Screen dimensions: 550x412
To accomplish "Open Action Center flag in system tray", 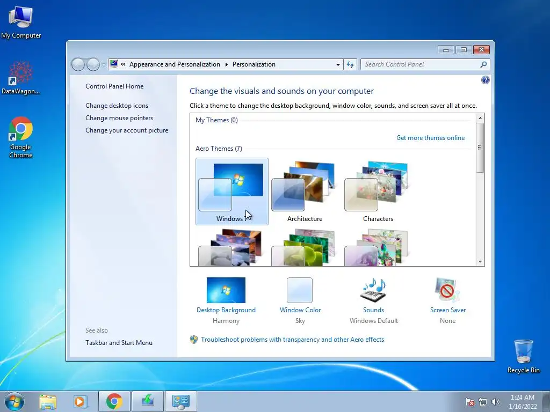I will [x=469, y=402].
